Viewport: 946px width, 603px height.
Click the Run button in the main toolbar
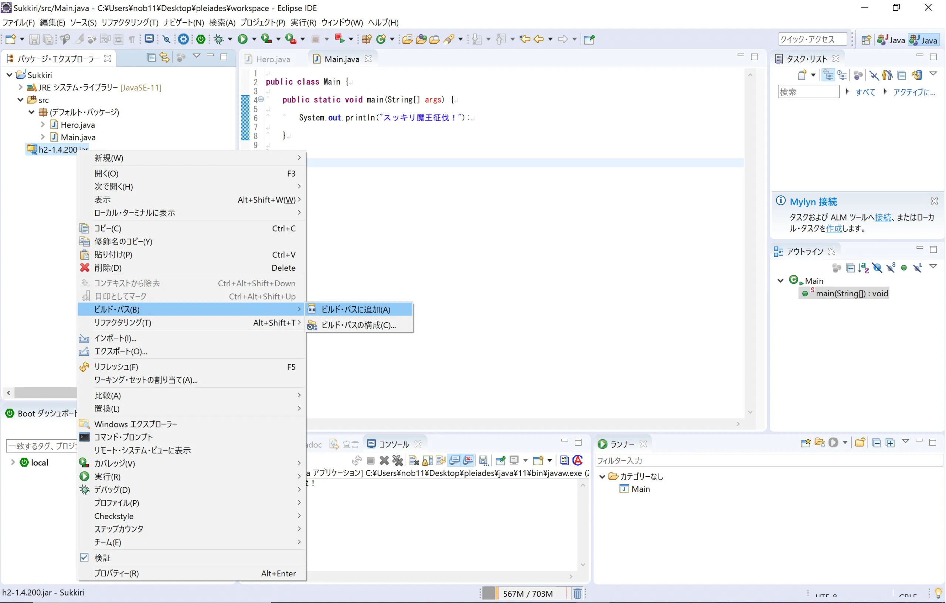pos(243,39)
